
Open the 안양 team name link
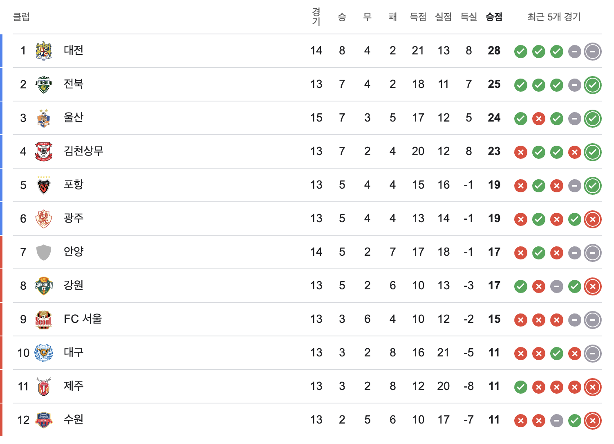(x=74, y=252)
